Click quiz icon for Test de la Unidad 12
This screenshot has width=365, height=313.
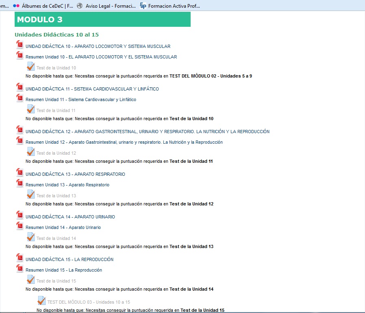[x=31, y=152]
